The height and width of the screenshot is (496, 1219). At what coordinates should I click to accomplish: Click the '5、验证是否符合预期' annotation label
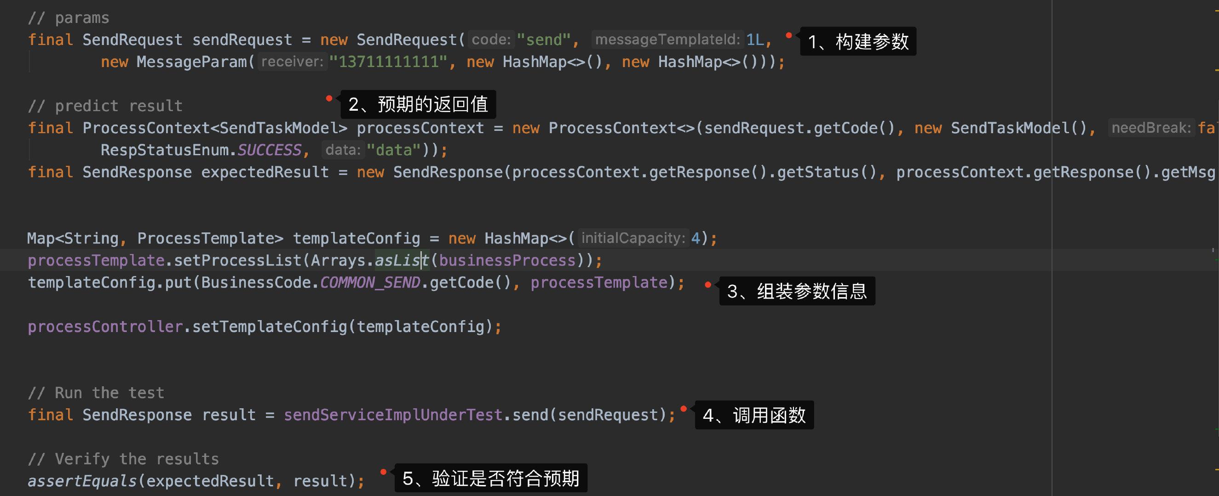tap(491, 478)
